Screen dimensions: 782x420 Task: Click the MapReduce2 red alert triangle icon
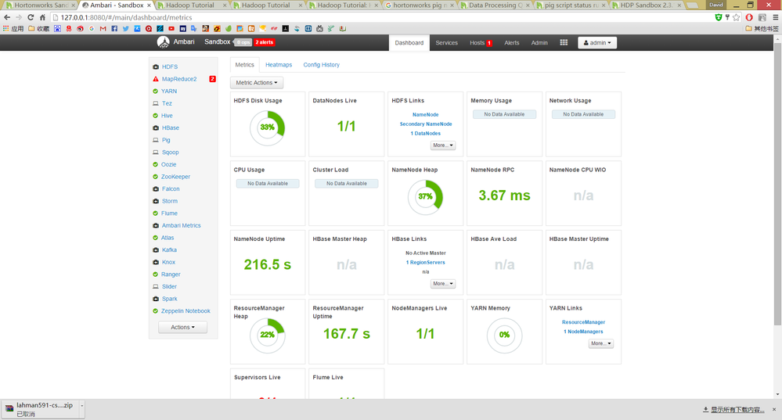tap(156, 79)
